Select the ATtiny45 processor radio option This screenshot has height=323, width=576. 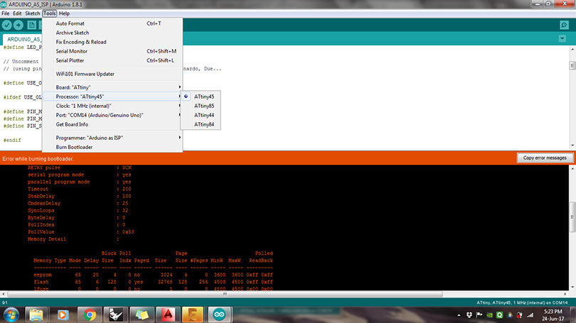[x=201, y=97]
